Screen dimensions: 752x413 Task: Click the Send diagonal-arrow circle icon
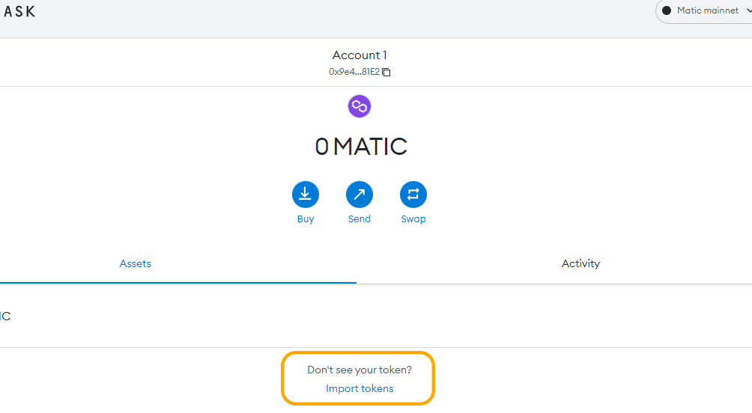click(360, 195)
